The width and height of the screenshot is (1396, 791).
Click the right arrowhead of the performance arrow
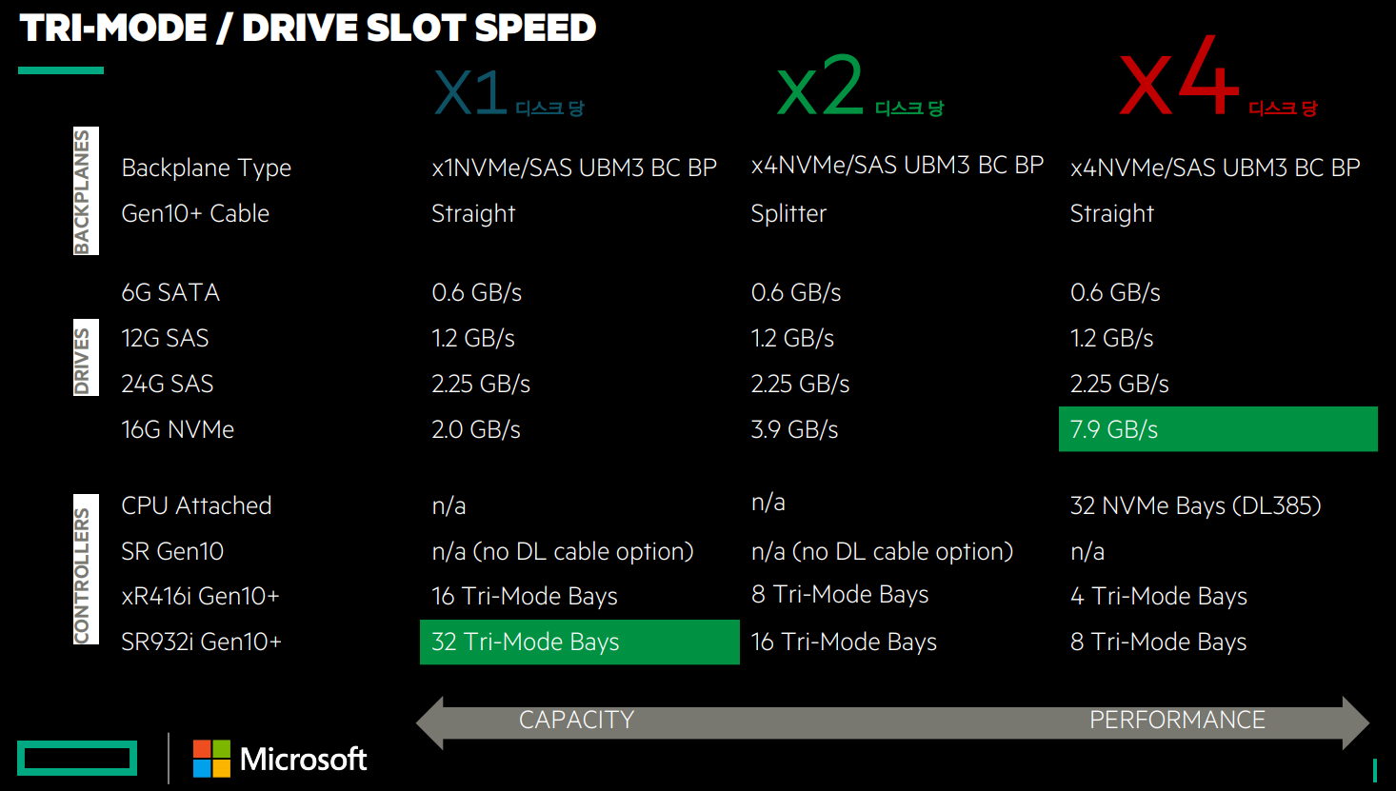coord(1355,722)
